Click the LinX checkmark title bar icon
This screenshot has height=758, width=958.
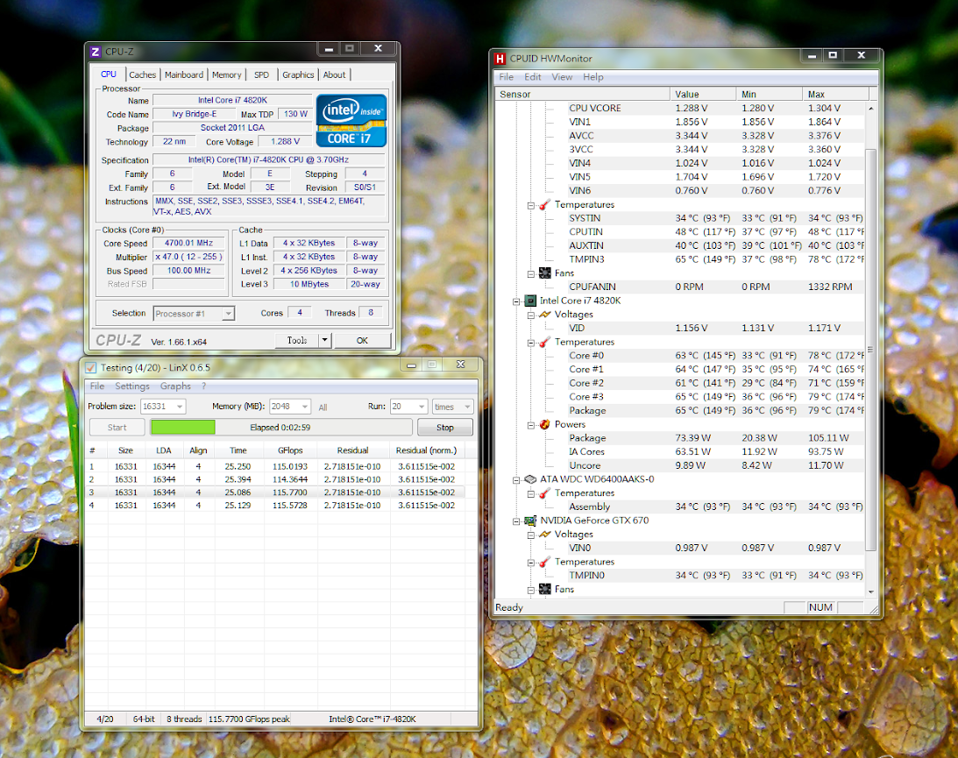point(91,368)
